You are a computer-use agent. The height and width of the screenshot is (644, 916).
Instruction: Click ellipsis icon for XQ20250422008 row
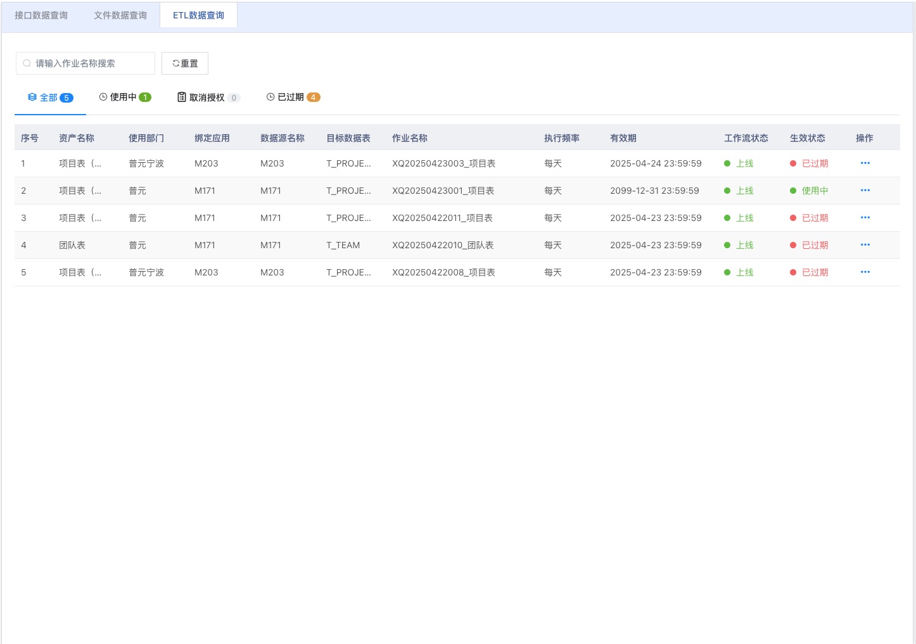[865, 272]
